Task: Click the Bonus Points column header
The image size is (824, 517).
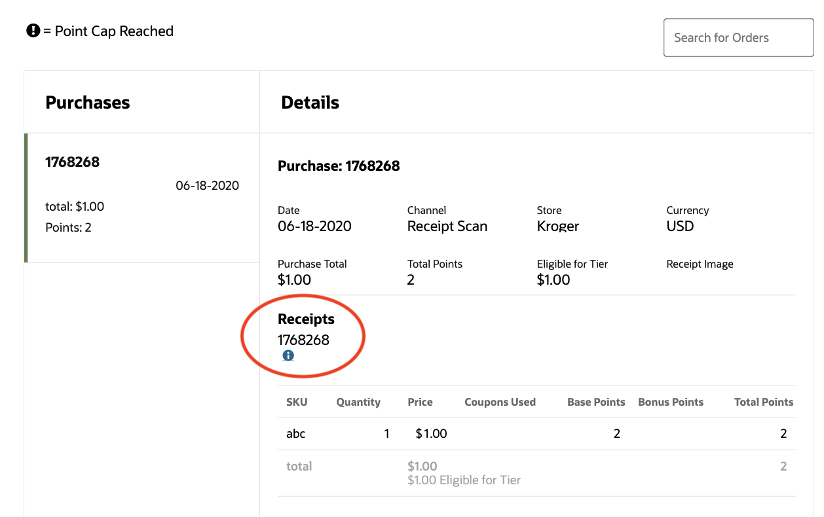Action: coord(671,402)
